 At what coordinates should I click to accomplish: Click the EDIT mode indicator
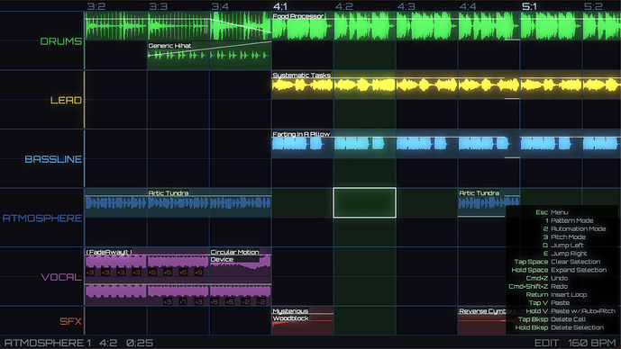pyautogui.click(x=546, y=343)
